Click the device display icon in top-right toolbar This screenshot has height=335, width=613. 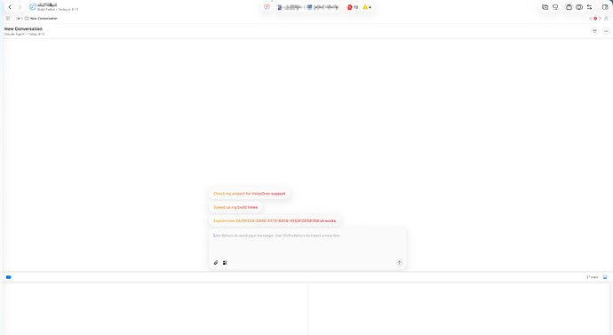pyautogui.click(x=555, y=7)
